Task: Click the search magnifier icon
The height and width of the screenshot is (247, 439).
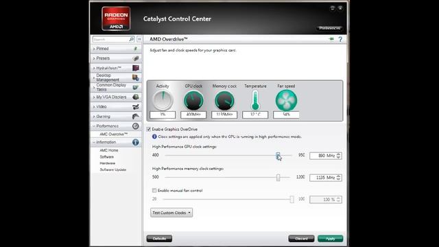Action: coord(131,39)
